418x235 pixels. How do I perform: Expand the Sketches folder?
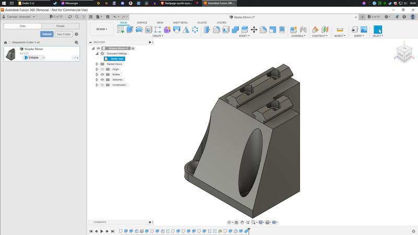pos(97,80)
